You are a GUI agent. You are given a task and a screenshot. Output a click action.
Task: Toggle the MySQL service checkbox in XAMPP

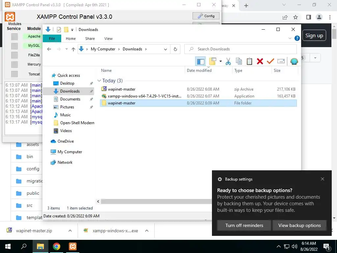(x=14, y=46)
